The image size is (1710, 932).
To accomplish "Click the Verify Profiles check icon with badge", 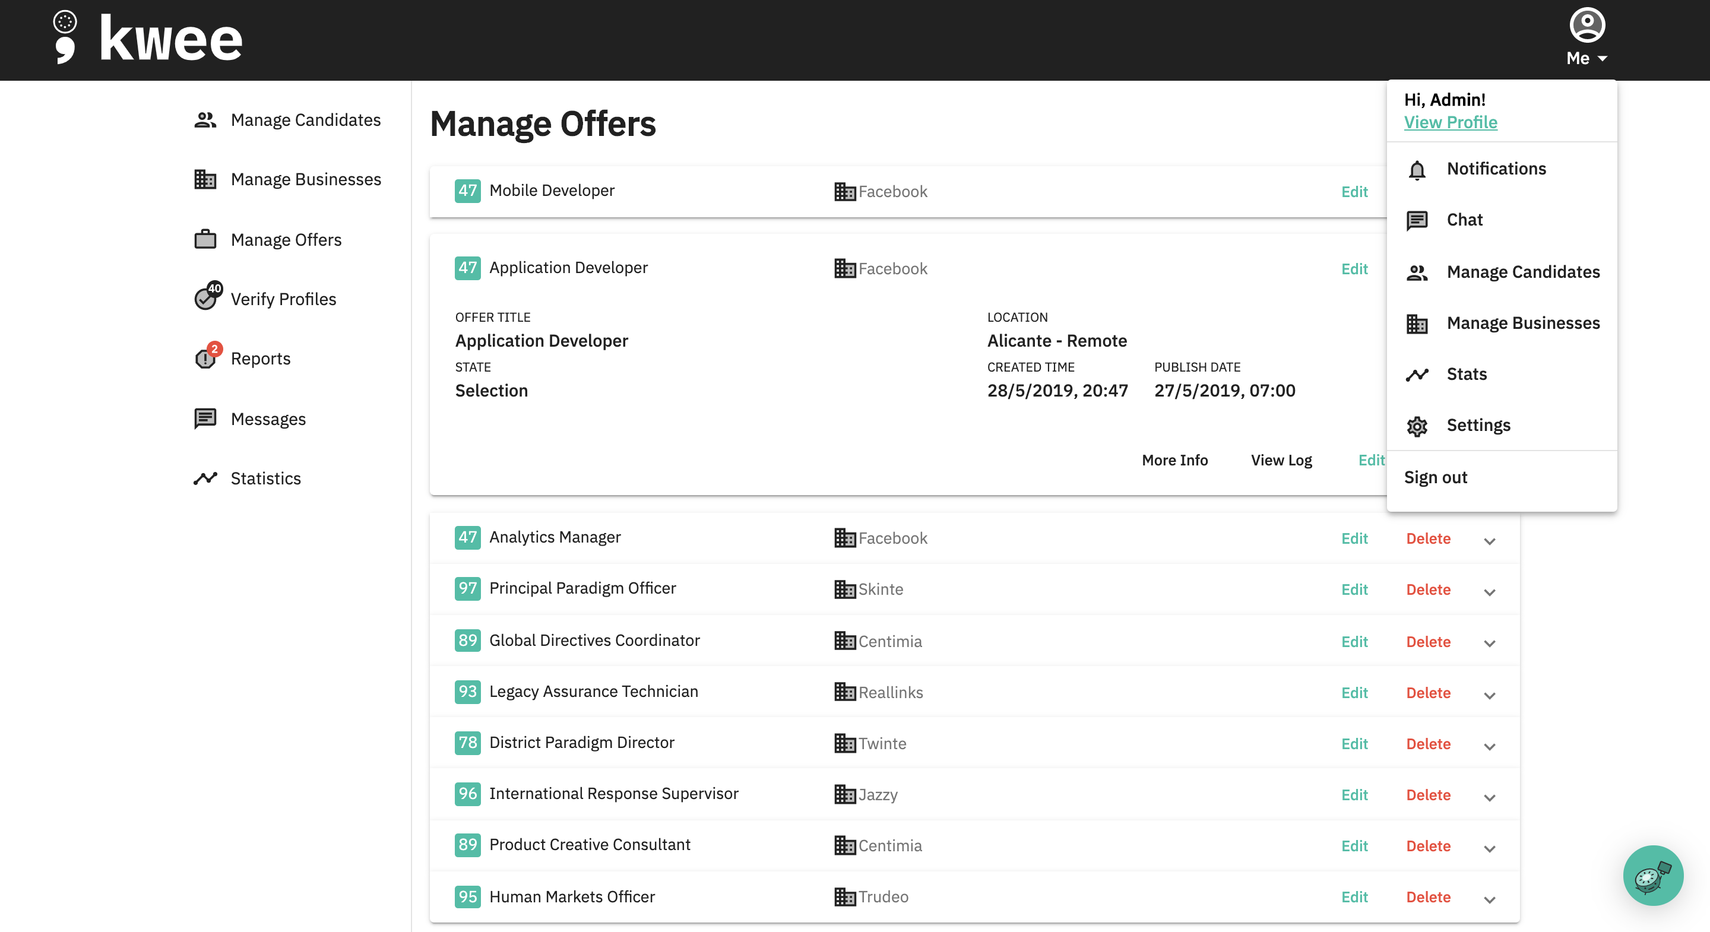I will (208, 296).
